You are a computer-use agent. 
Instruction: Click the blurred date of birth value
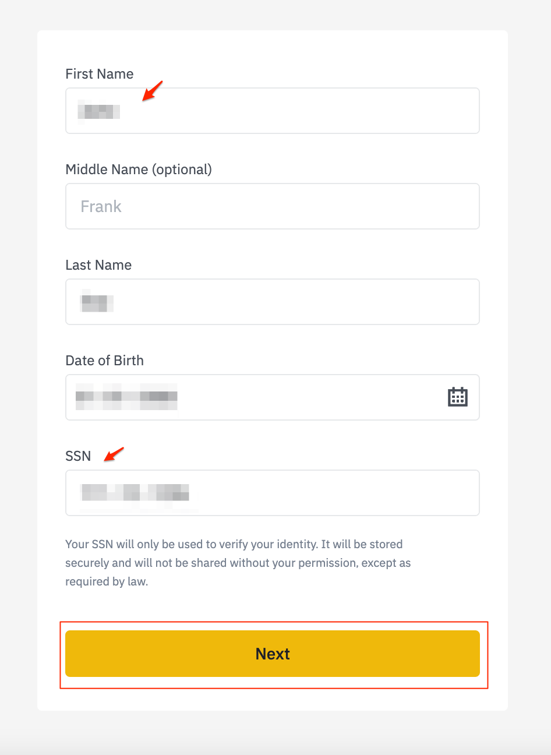coord(126,396)
